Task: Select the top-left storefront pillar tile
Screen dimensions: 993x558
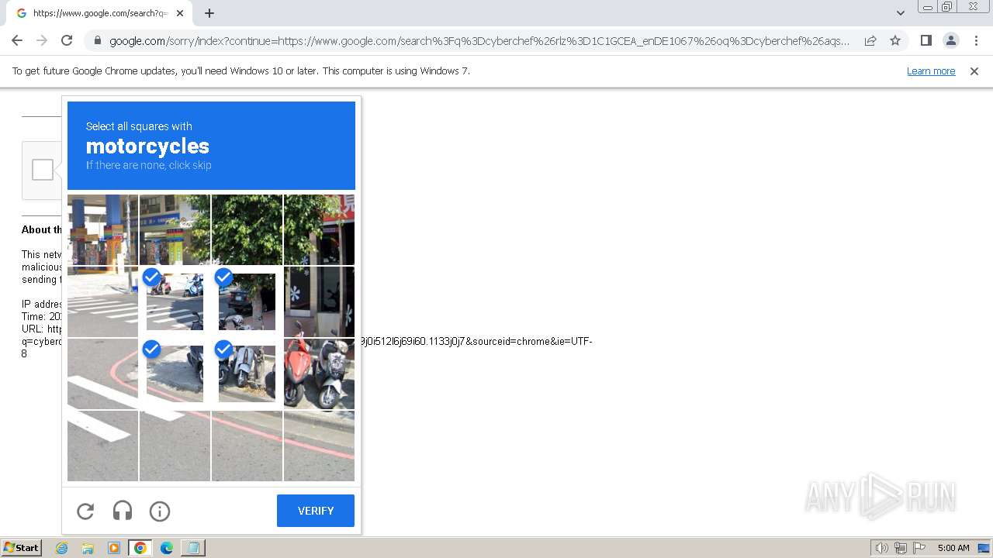Action: tap(102, 230)
